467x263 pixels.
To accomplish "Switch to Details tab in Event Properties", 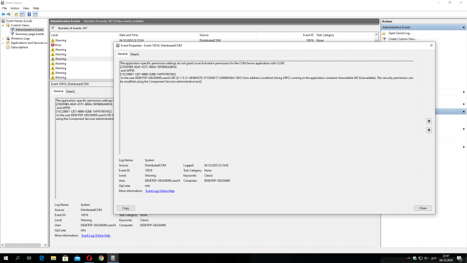I will pos(134,54).
